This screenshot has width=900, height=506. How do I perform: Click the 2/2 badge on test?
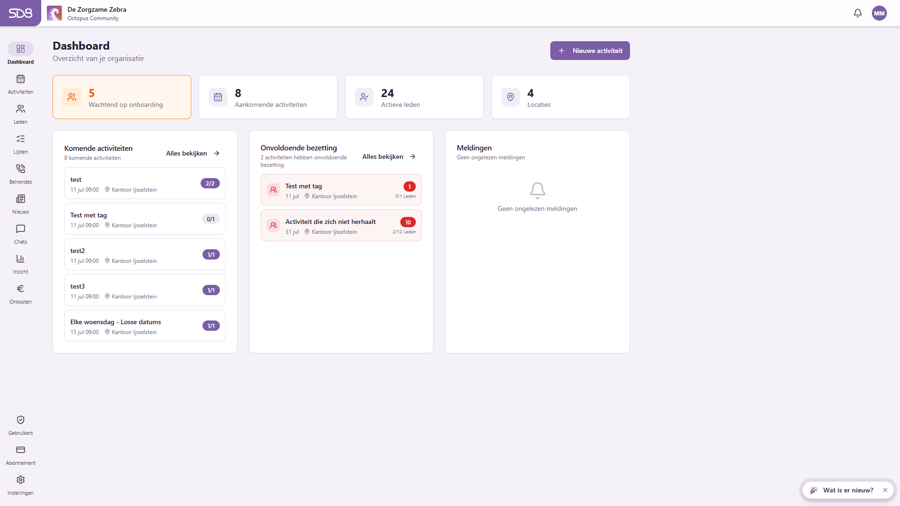coord(210,183)
